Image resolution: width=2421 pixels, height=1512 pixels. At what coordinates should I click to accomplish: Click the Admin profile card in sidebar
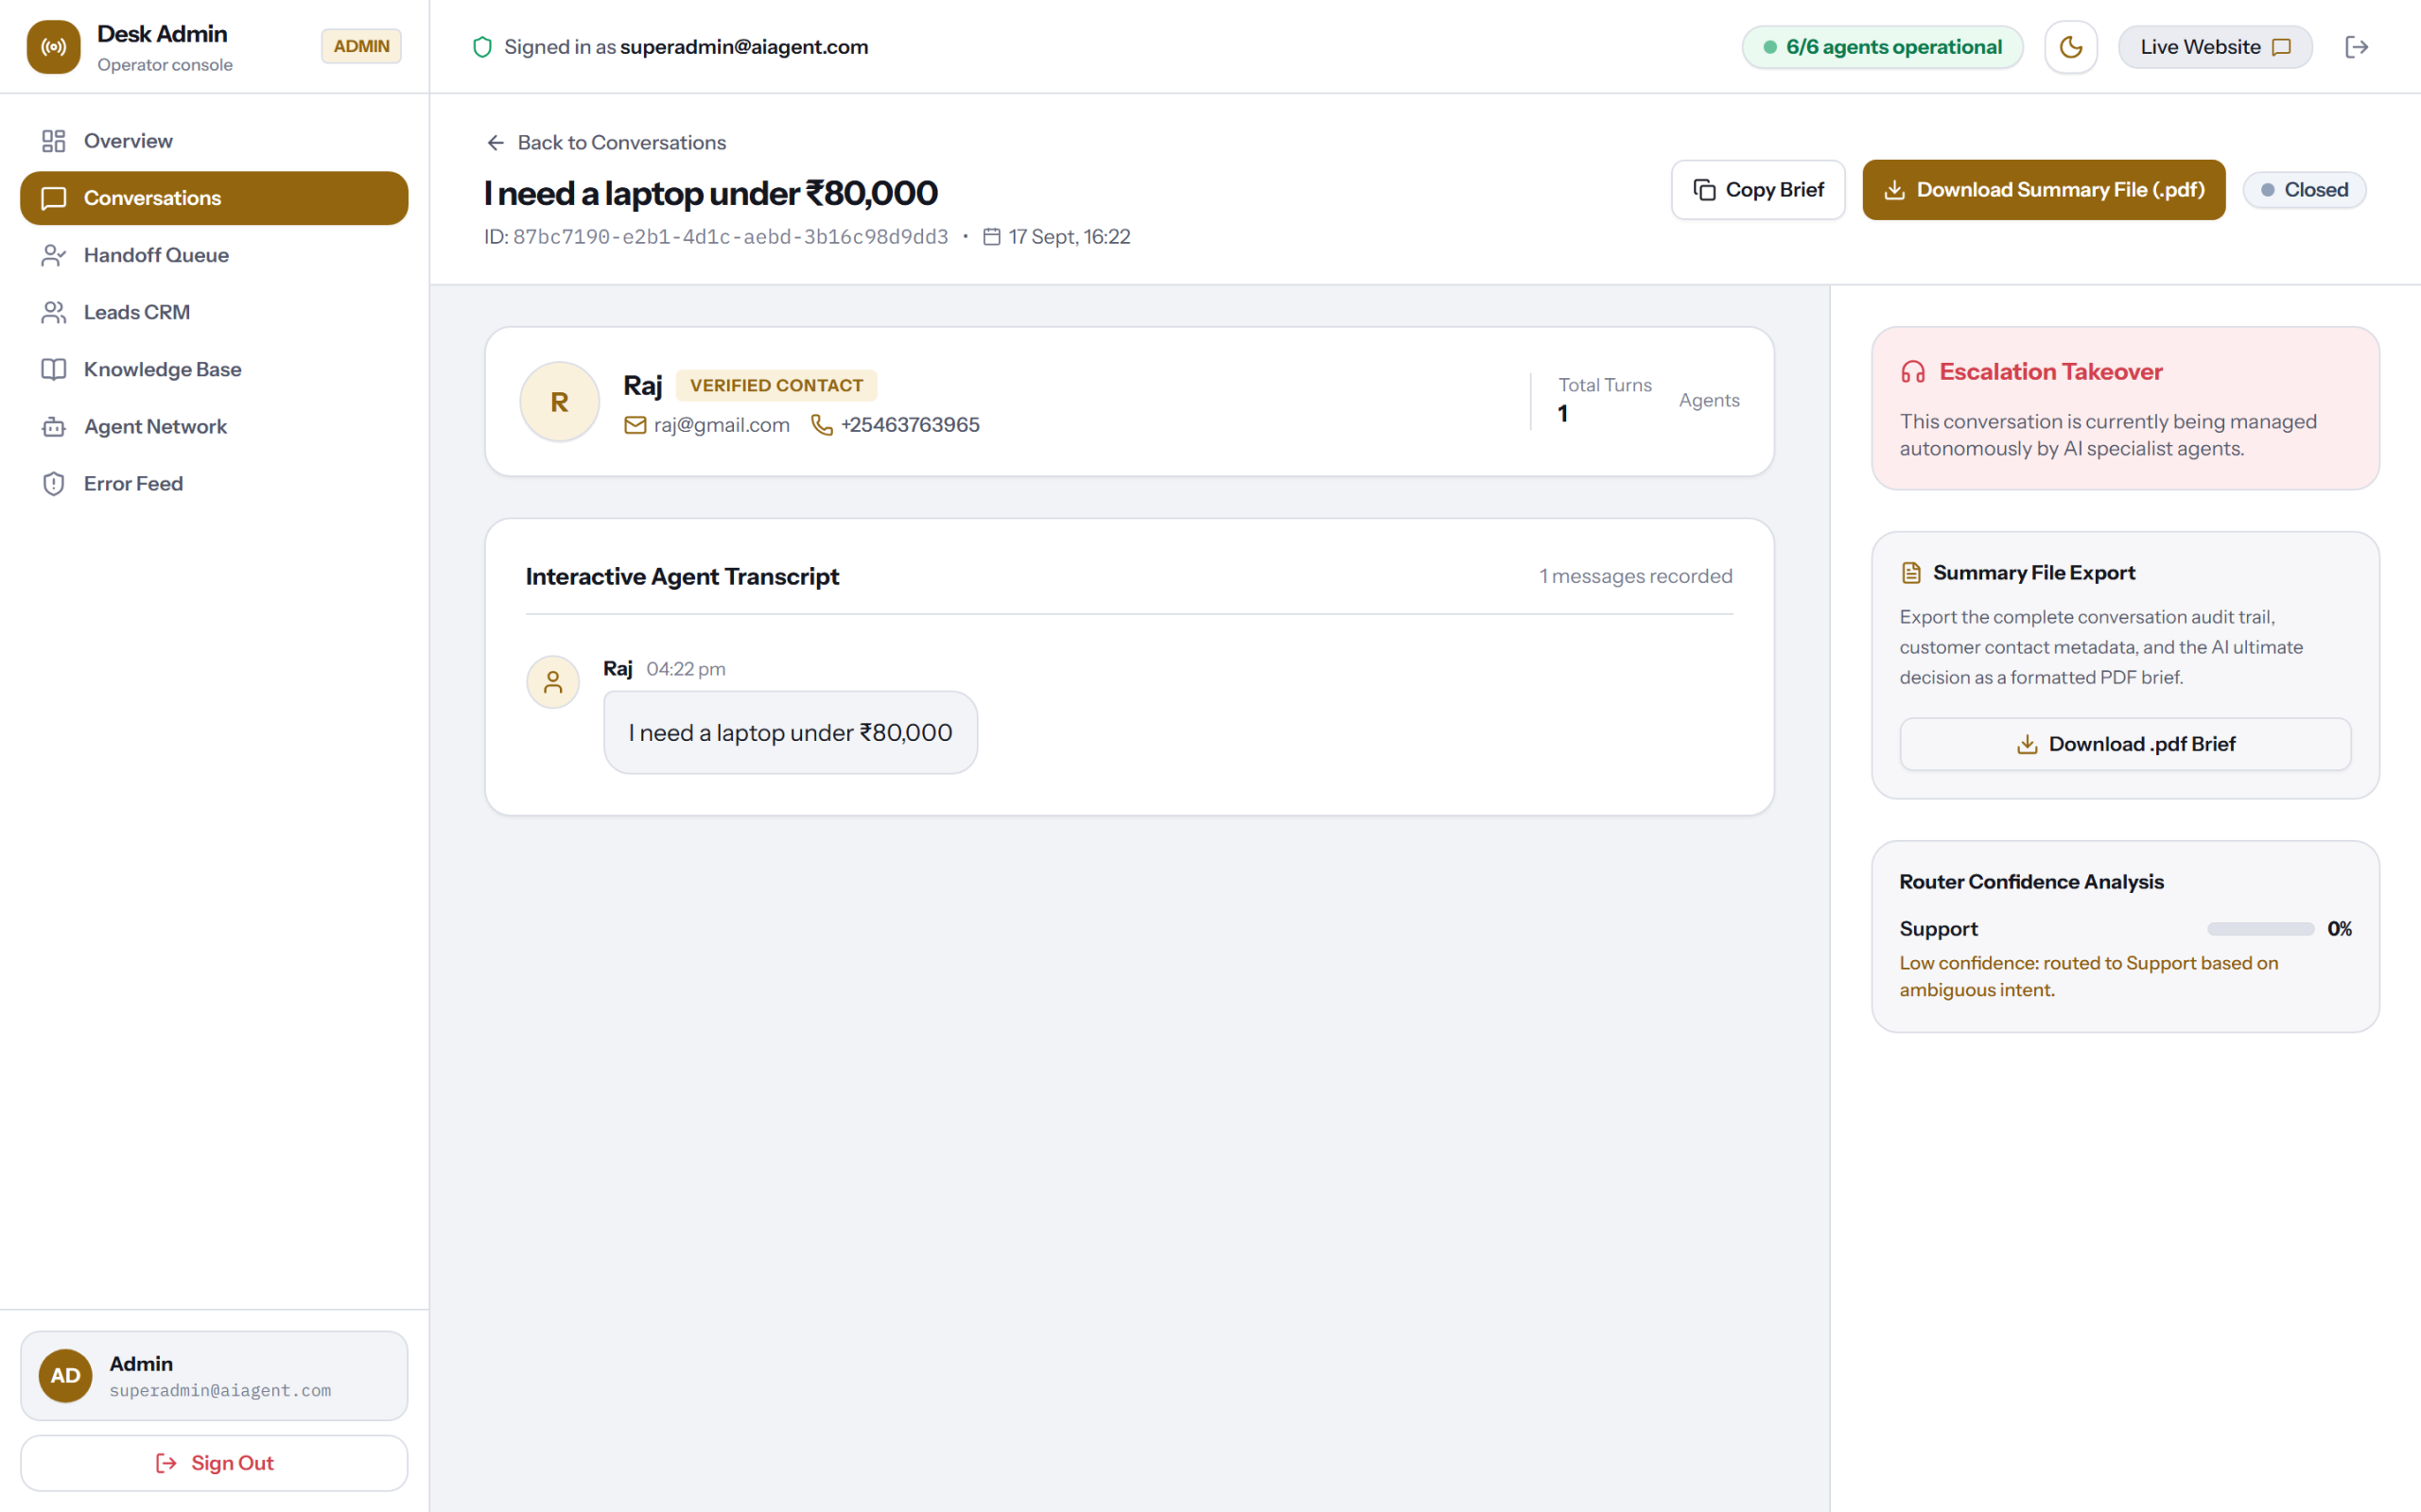coord(214,1376)
